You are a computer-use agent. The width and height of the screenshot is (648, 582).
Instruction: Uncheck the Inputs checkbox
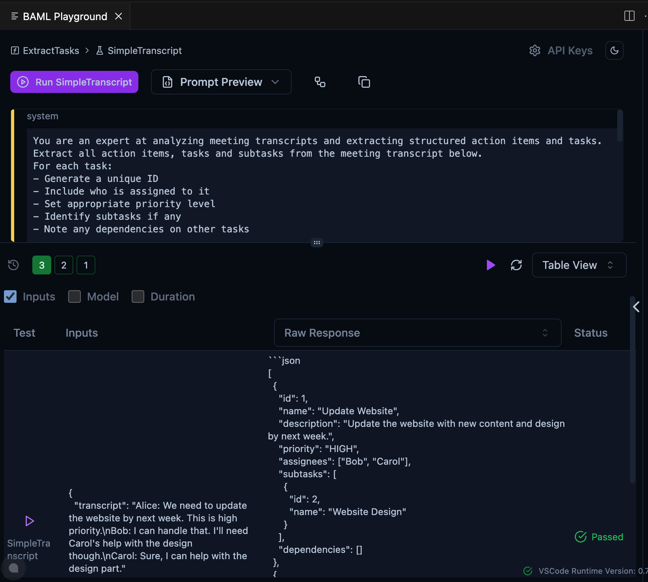10,297
